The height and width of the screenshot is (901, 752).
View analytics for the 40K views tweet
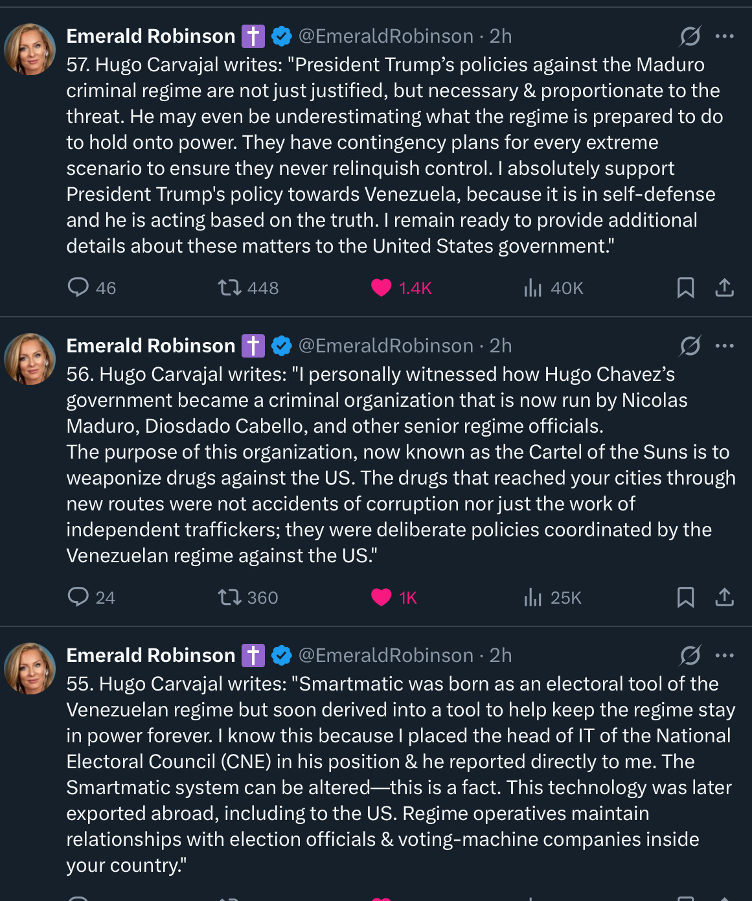(x=533, y=288)
